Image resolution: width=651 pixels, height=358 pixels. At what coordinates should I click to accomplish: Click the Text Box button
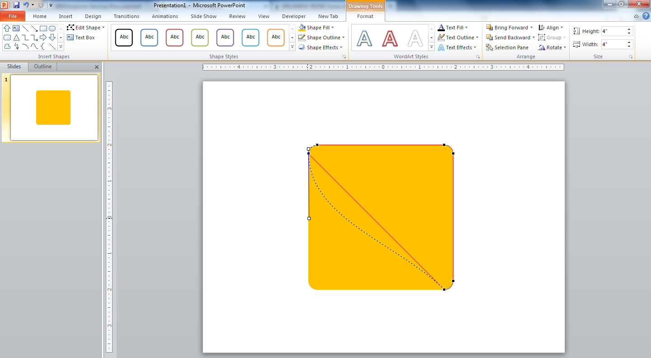tap(81, 38)
